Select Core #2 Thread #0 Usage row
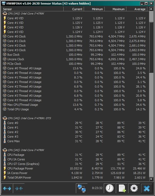The height and width of the screenshot is (196, 155). (75, 86)
